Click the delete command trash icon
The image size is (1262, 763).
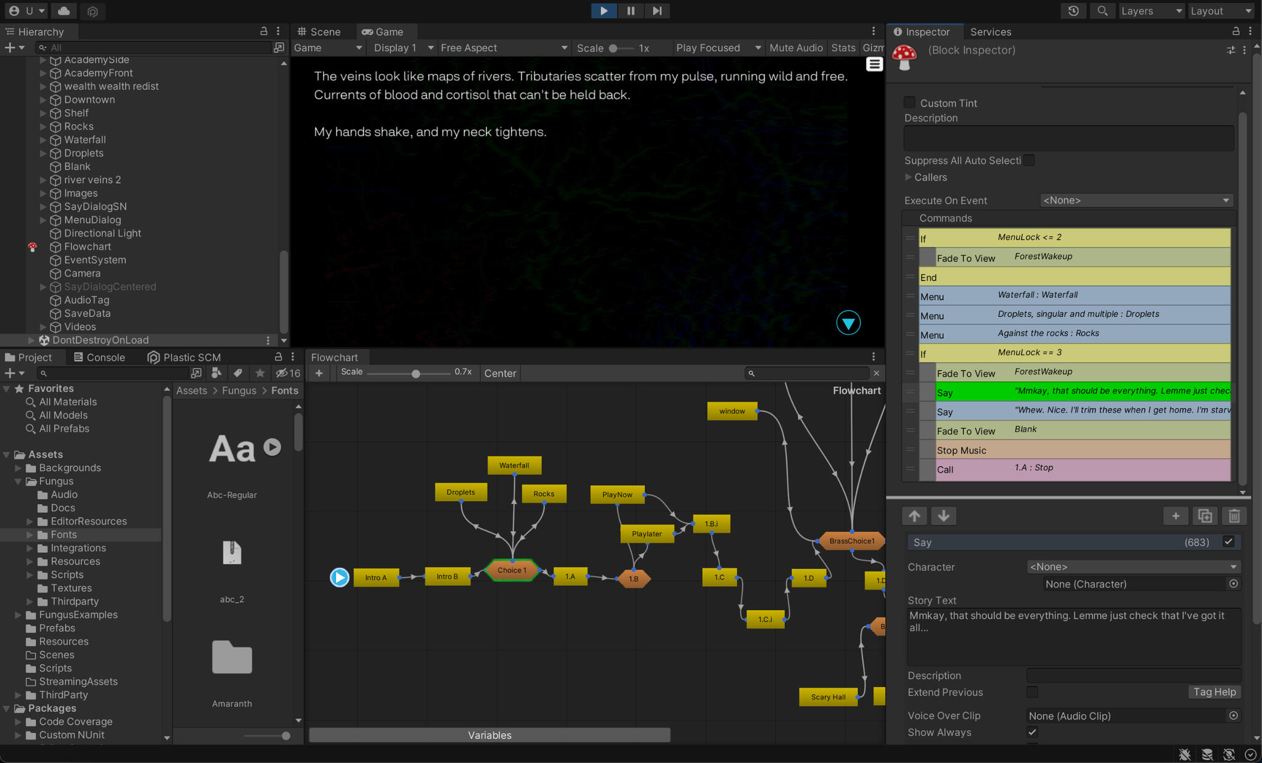pos(1234,516)
